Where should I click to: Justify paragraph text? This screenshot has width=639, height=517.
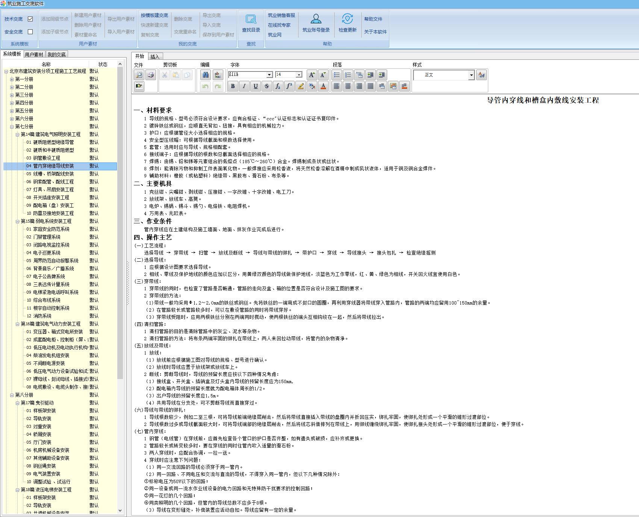coord(370,86)
